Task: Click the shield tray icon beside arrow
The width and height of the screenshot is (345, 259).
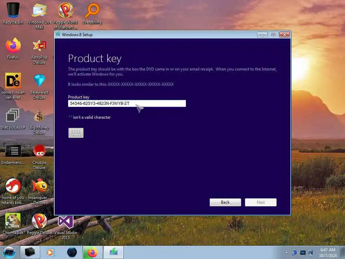Action: [294, 253]
